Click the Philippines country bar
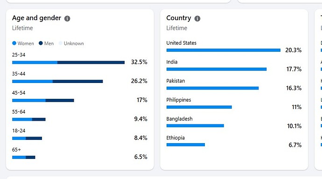322x179 pixels. pyautogui.click(x=199, y=107)
